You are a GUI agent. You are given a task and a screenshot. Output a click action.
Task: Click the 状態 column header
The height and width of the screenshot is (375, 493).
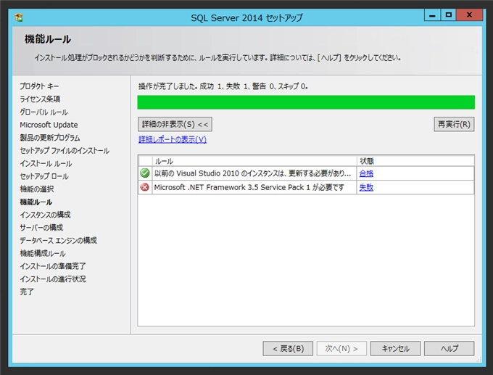(415, 161)
